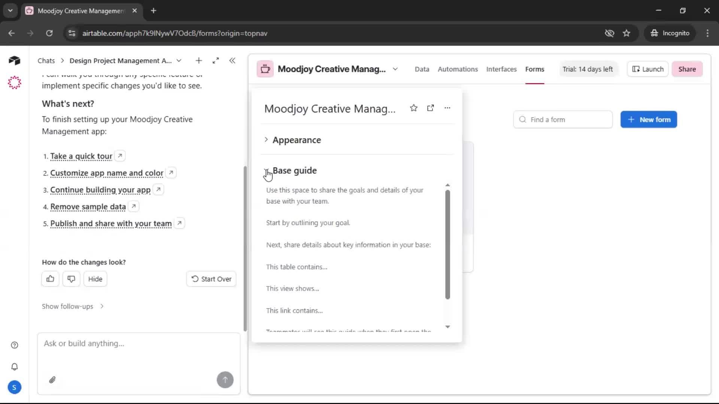
Task: Click the Find a form search field
Action: (x=563, y=120)
